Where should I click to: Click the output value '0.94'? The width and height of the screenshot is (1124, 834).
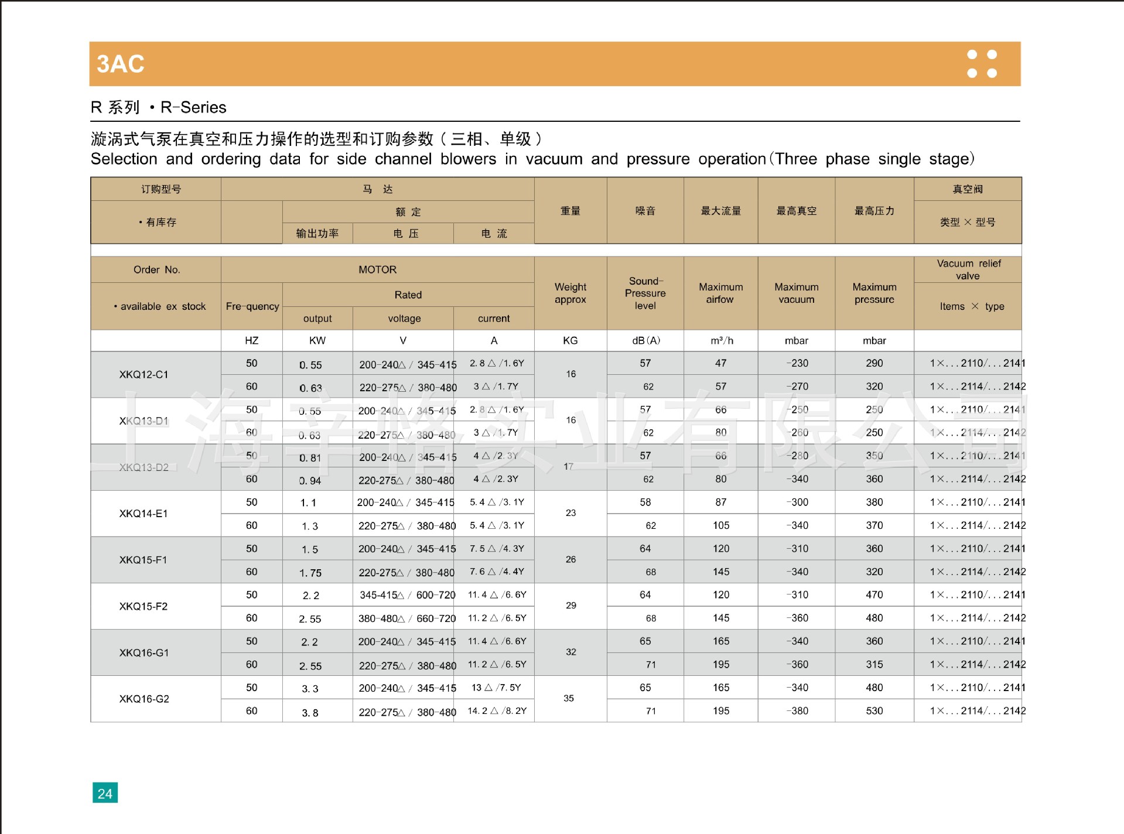pos(310,481)
